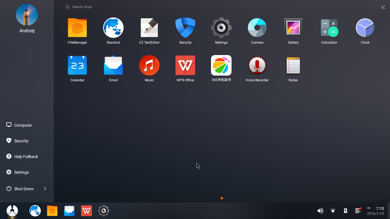390x219 pixels.
Task: Click the 2016/1/15 date in the tray
Action: [375, 214]
